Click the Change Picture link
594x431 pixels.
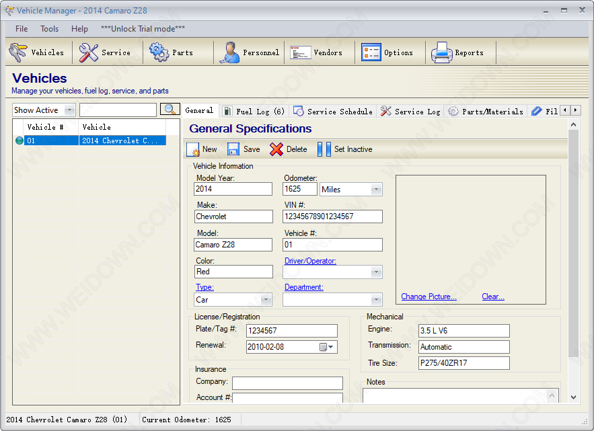(x=429, y=297)
